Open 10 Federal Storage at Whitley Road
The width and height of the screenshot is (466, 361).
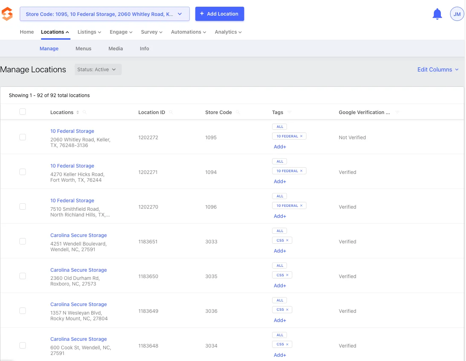click(x=72, y=131)
